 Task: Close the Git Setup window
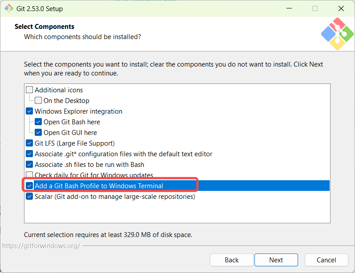[341, 8]
